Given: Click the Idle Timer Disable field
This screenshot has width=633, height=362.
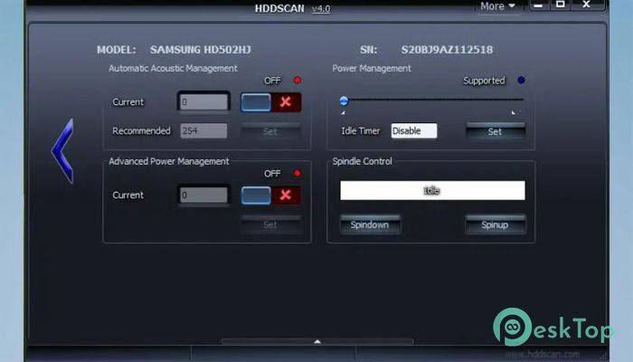Looking at the screenshot, I should click(x=414, y=131).
